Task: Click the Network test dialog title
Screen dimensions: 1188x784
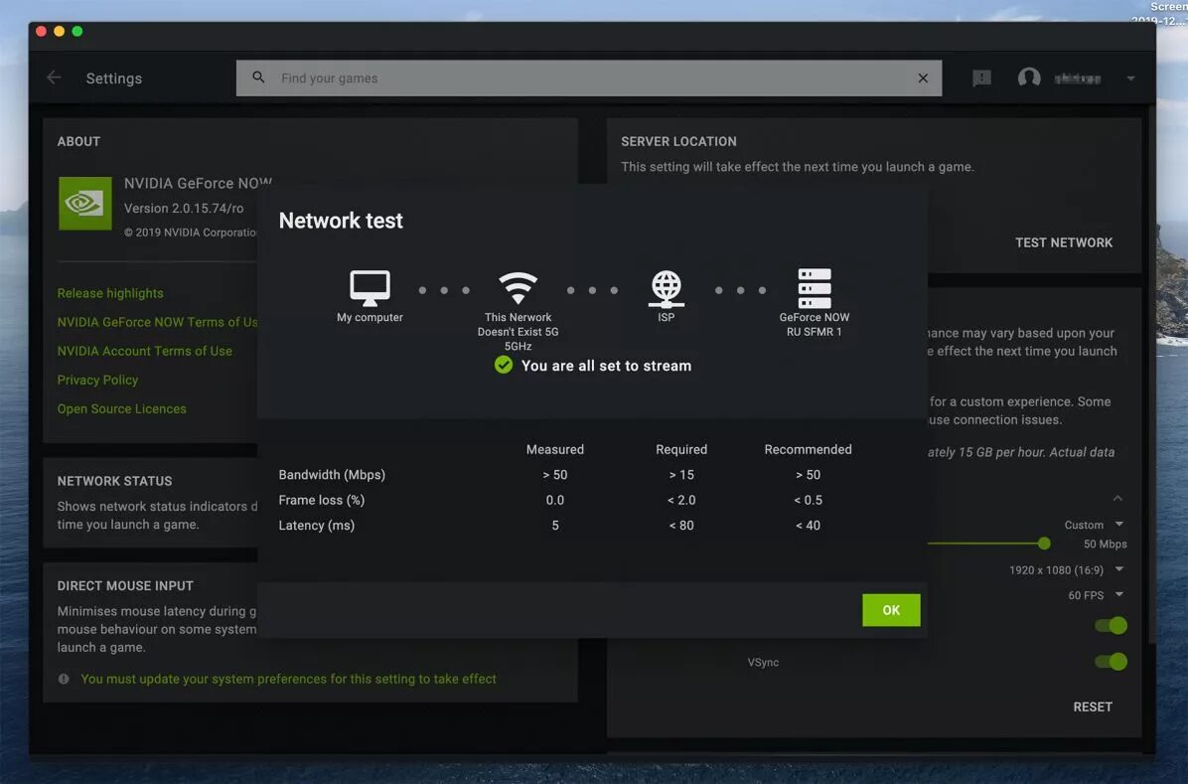Action: (x=341, y=221)
